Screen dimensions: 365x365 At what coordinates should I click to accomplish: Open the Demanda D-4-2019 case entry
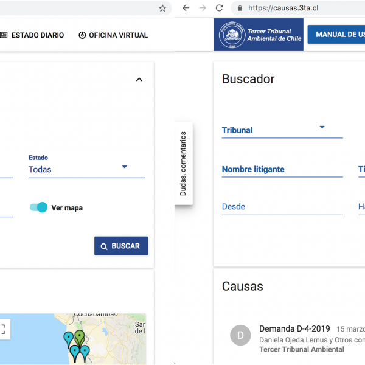pyautogui.click(x=294, y=329)
